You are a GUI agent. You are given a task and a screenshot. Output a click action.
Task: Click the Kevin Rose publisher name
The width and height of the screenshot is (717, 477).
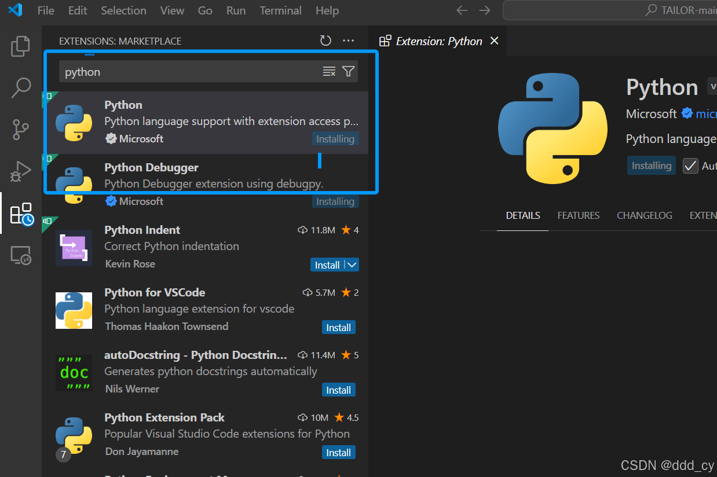(130, 263)
